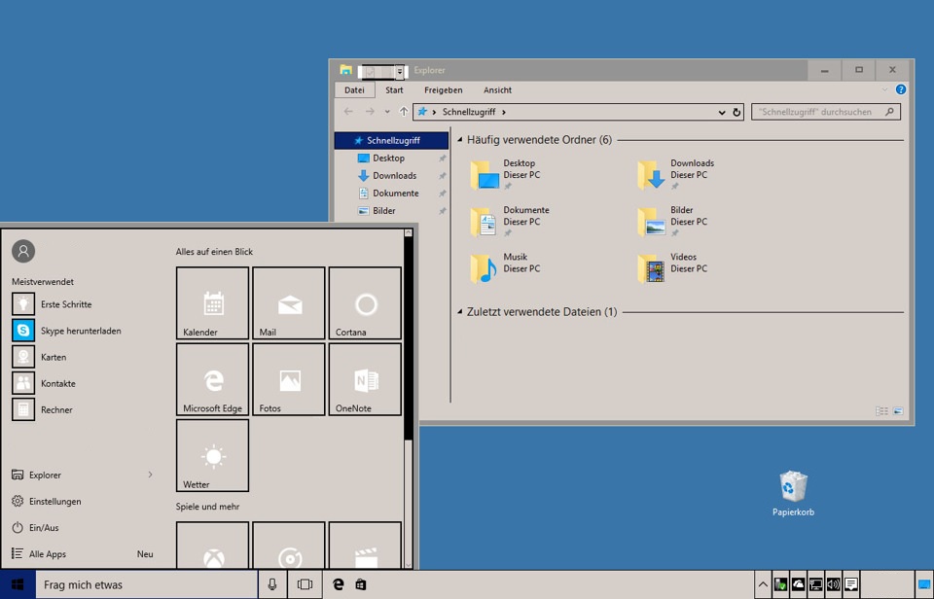The image size is (934, 599).
Task: Switch to the Ansicht ribbon tab
Action: tap(497, 89)
